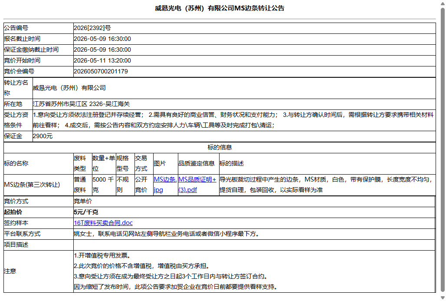Click the 起拍价 label

tap(13, 212)
